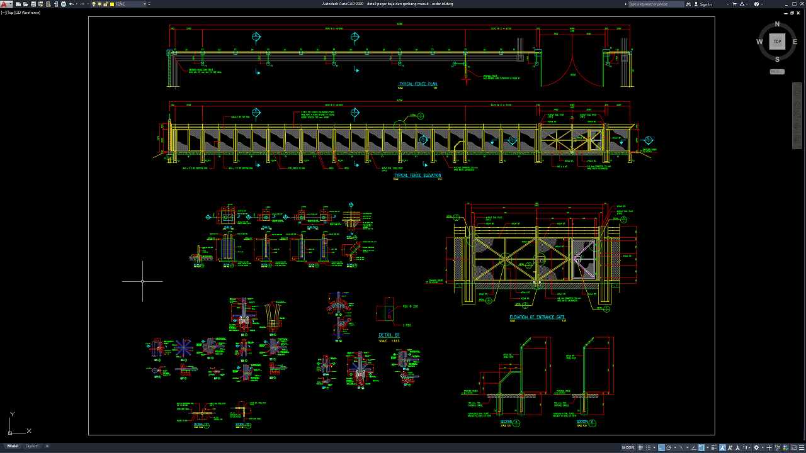Screen dimensions: 806x453
Task: Select the Model tab
Action: [13, 446]
